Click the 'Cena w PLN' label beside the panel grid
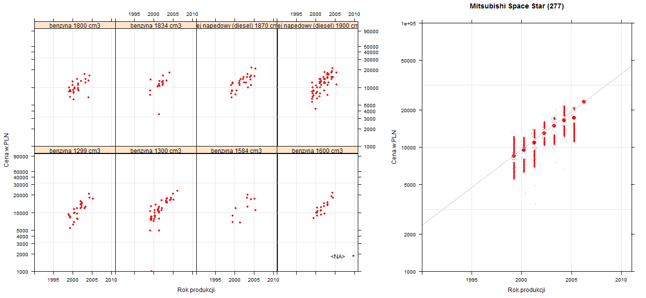This screenshot has height=298, width=646. (x=6, y=149)
